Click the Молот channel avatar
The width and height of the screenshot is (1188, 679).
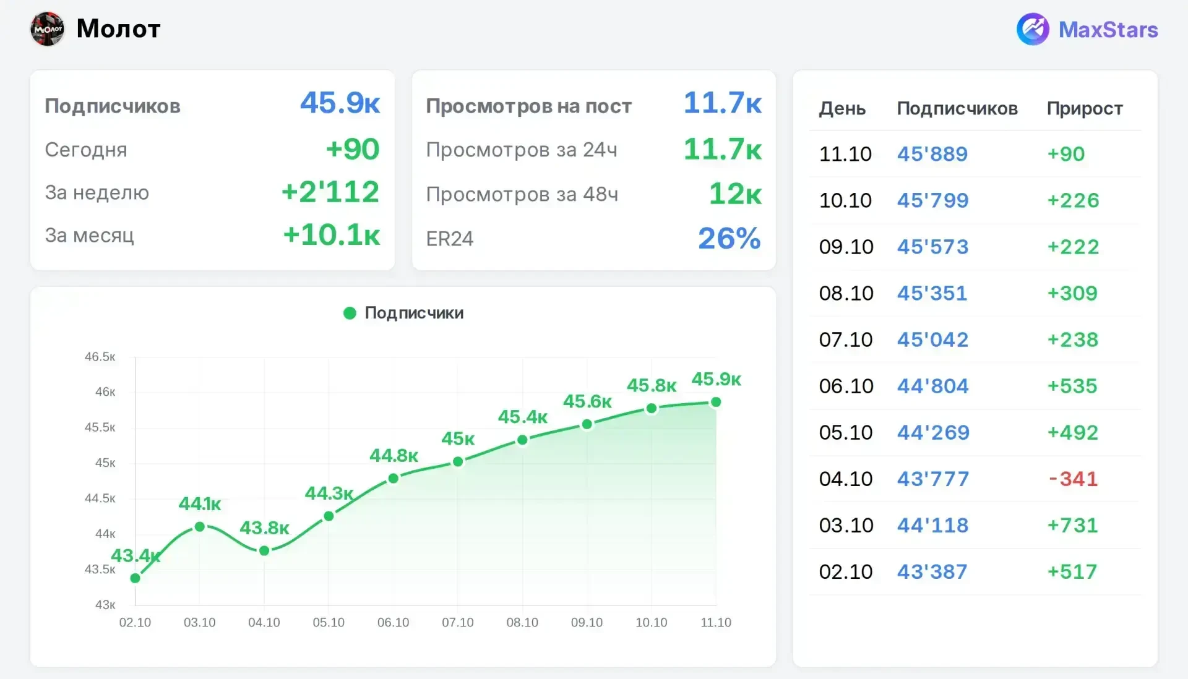point(47,29)
